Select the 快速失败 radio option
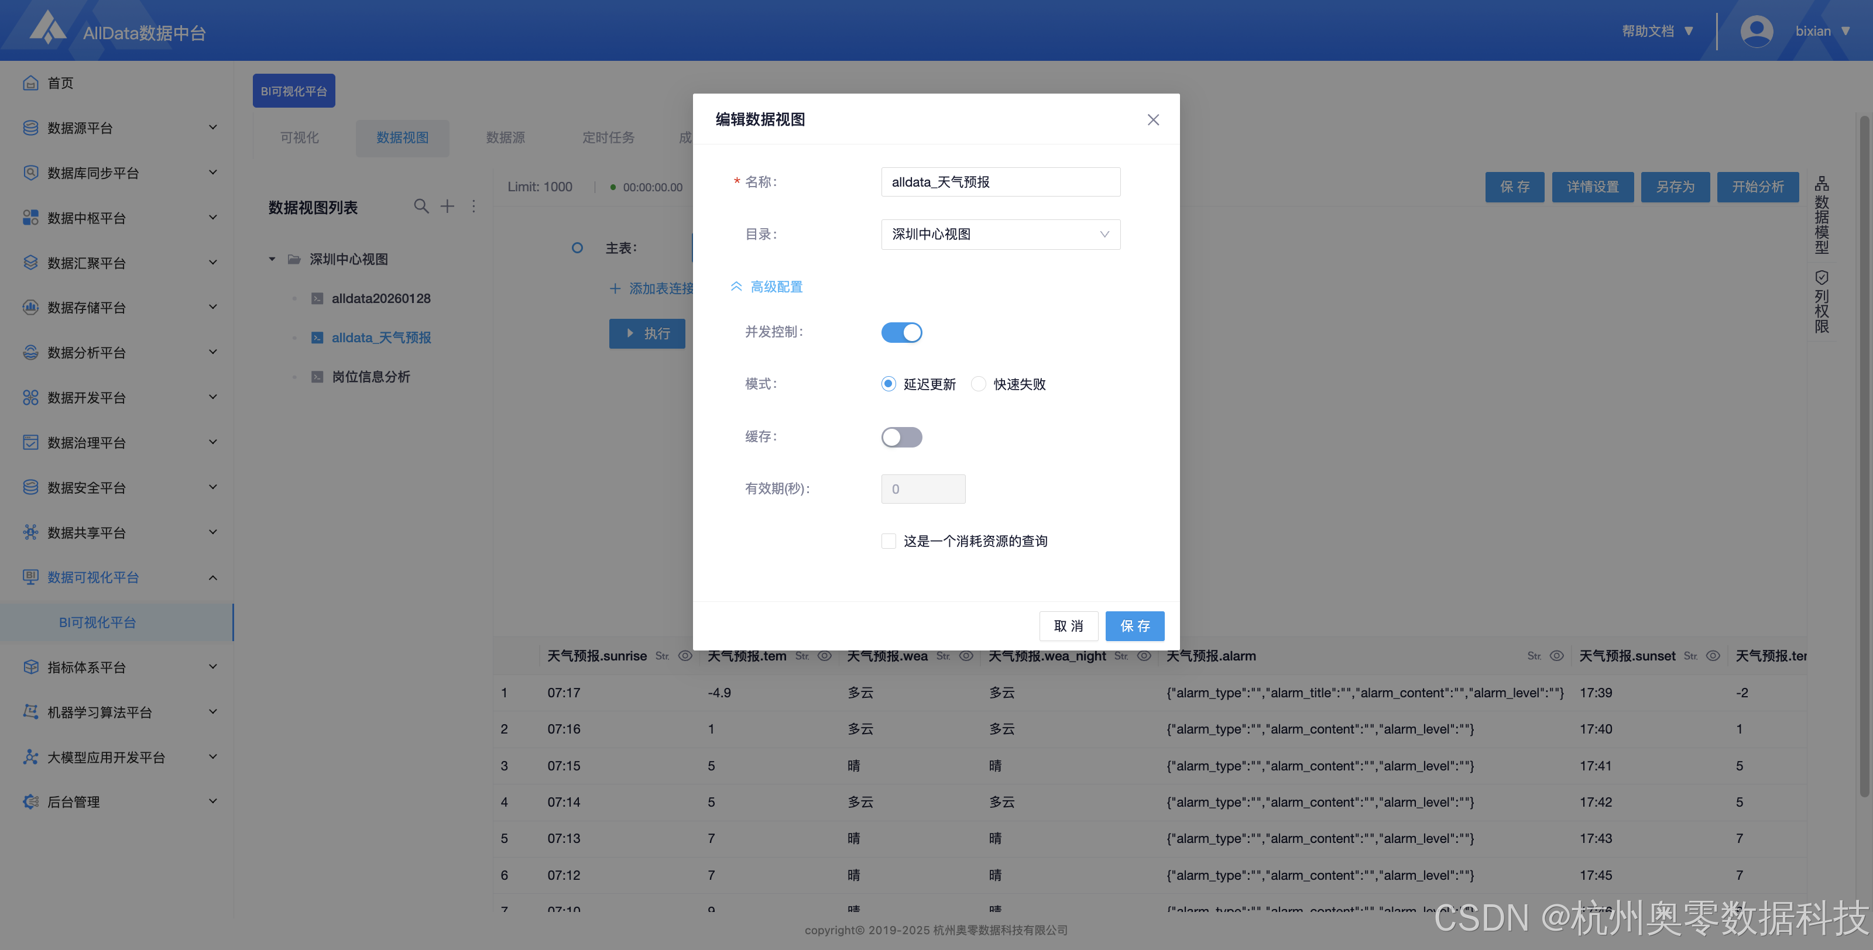 (x=979, y=384)
